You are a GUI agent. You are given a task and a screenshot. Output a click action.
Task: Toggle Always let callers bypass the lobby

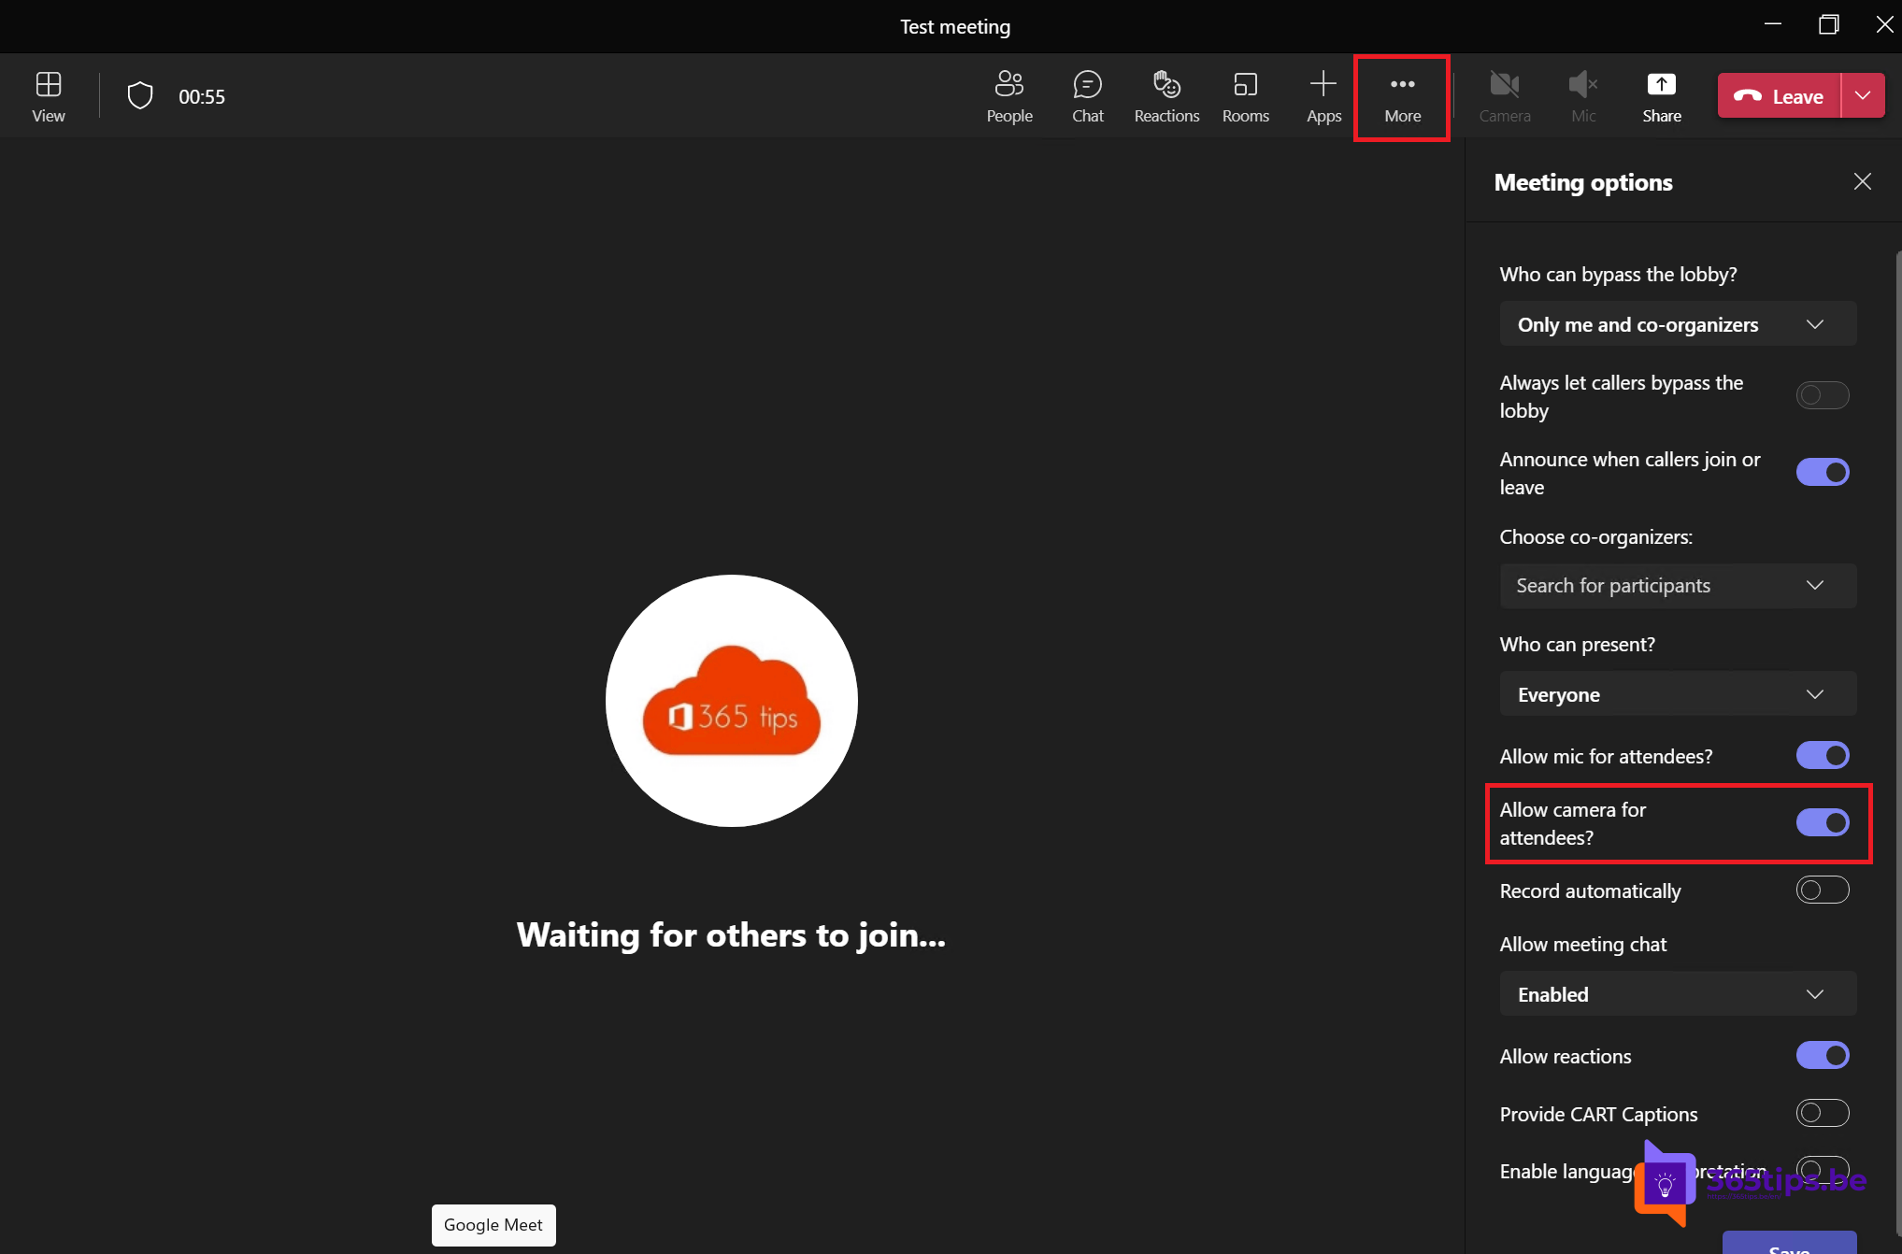point(1823,395)
